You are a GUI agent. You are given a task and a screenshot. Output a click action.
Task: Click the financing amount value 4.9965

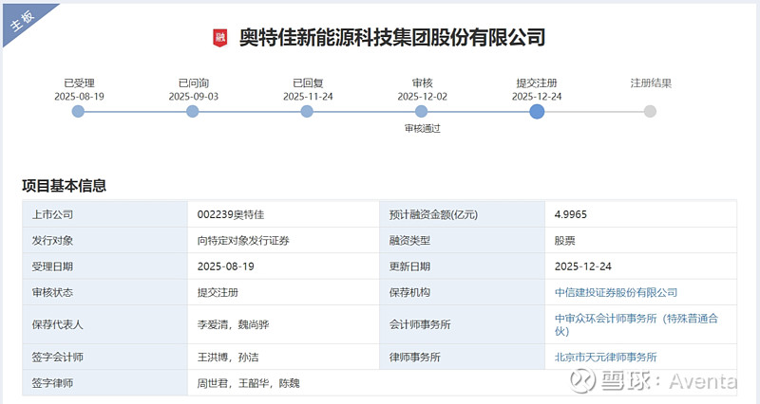pos(571,214)
